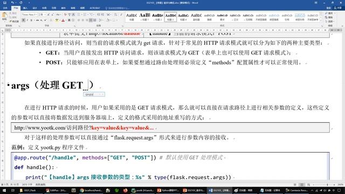This screenshot has height=194, width=345.
Task: Open the Change Case Aa dropdown
Action: 58,15
